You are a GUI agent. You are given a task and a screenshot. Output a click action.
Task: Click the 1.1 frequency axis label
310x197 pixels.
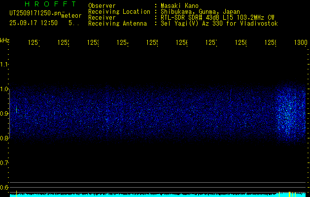click(x=4, y=65)
